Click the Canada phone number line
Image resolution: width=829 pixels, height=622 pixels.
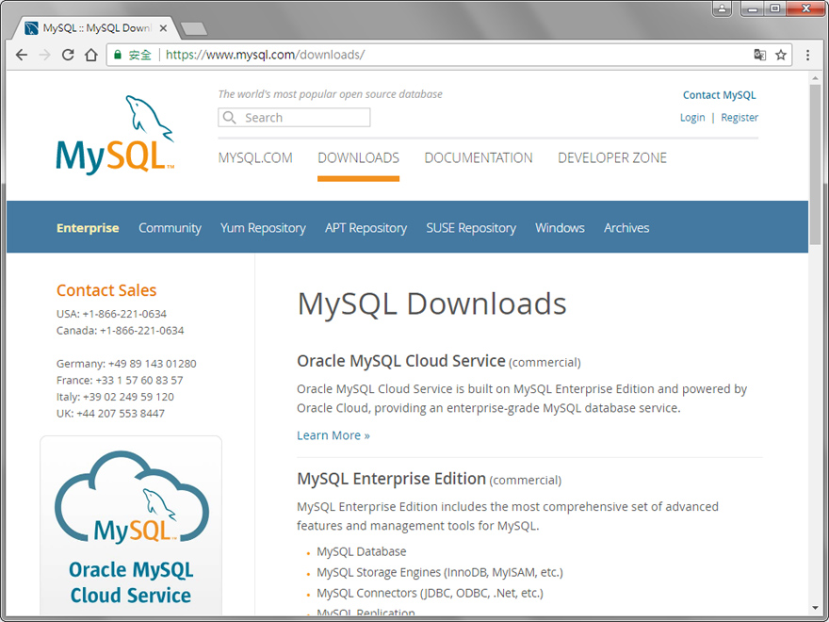click(x=120, y=331)
